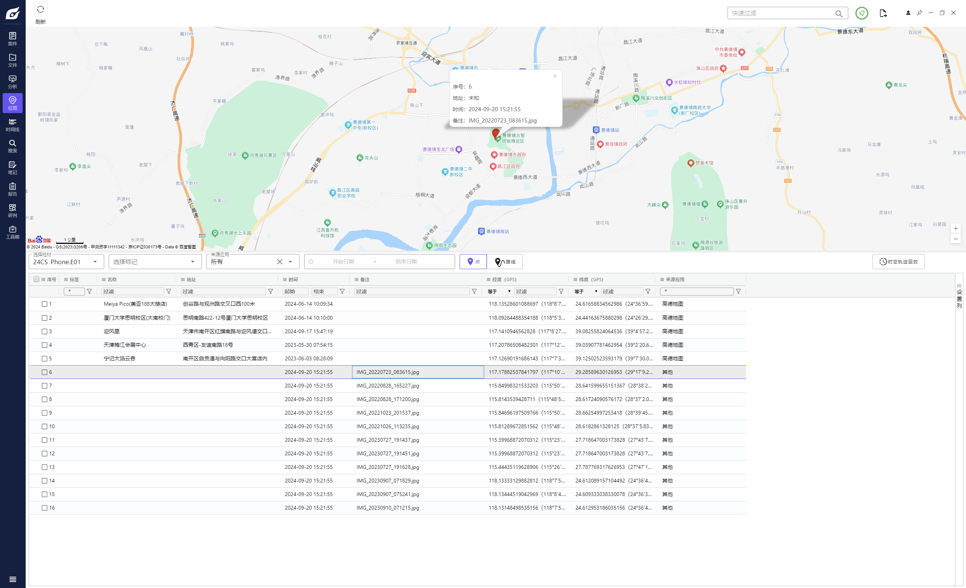Click the 快速过滤 quick filter field
This screenshot has width=966, height=588.
pyautogui.click(x=782, y=13)
